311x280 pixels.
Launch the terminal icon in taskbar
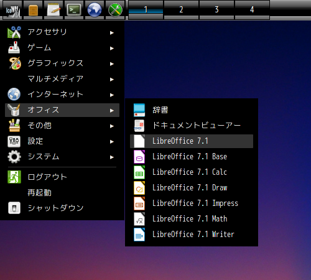tap(74, 10)
